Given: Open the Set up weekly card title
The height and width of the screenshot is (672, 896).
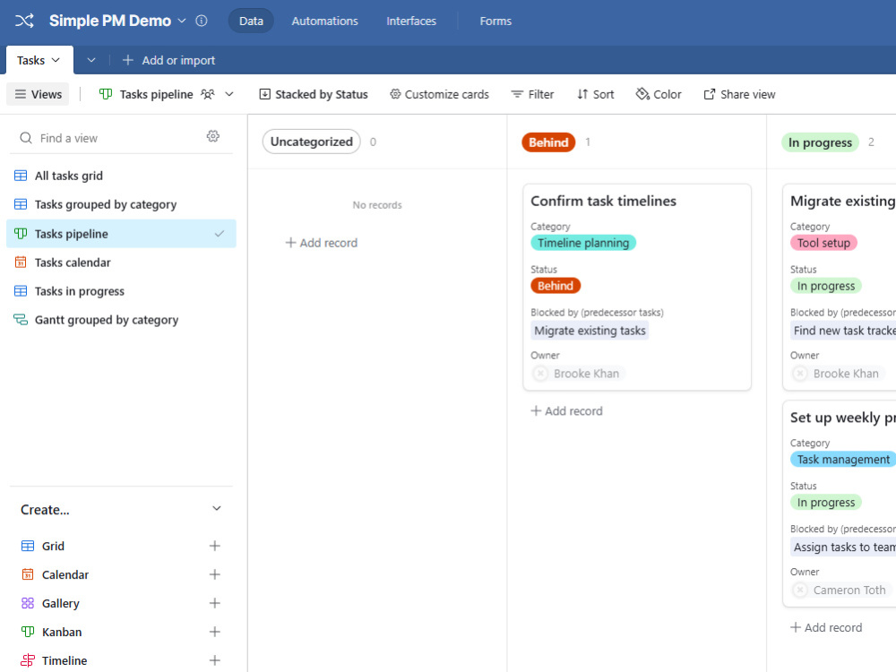Looking at the screenshot, I should click(x=843, y=418).
